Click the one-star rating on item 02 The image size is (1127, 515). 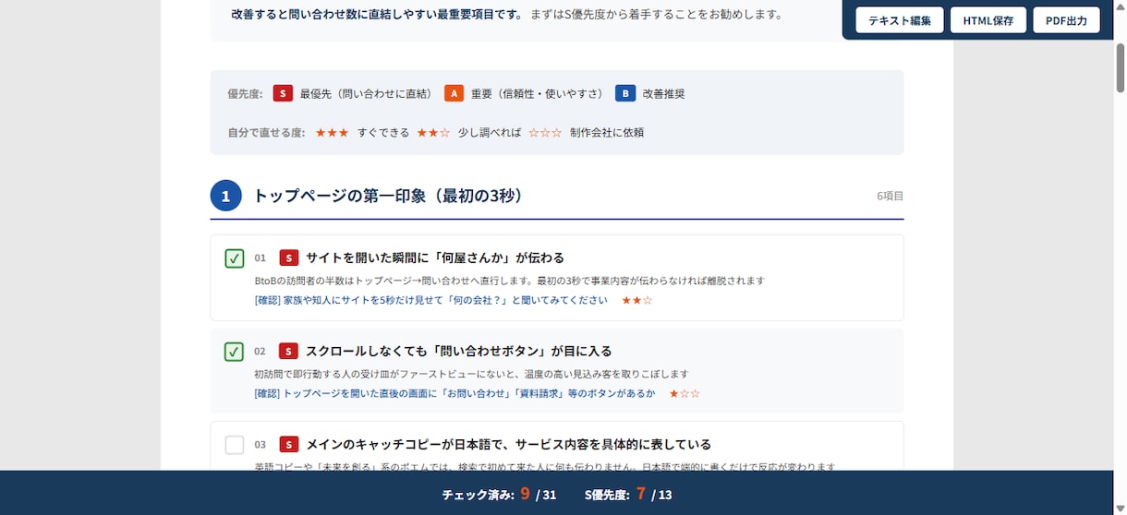click(x=685, y=393)
